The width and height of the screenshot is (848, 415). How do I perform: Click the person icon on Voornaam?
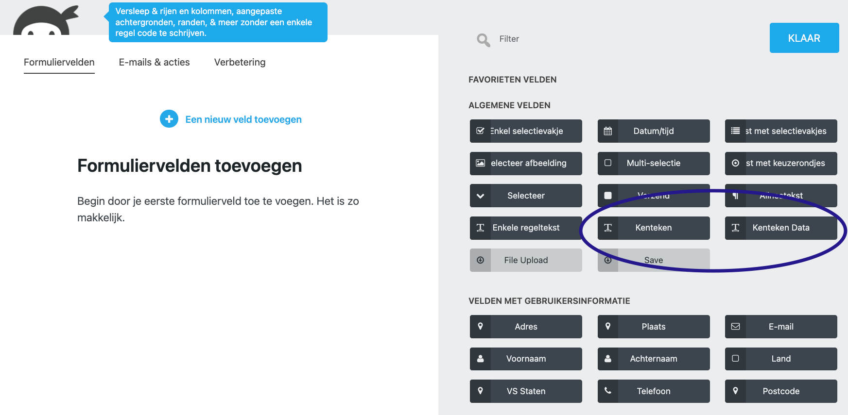point(480,359)
